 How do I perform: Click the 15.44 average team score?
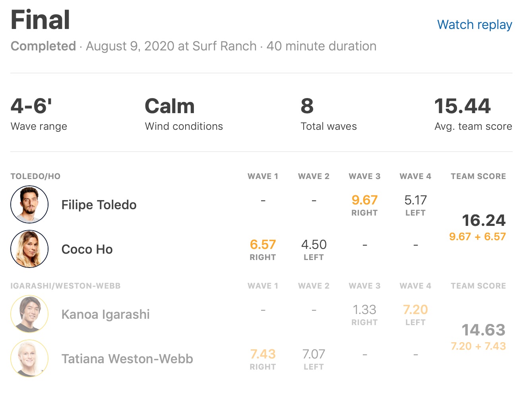[462, 106]
